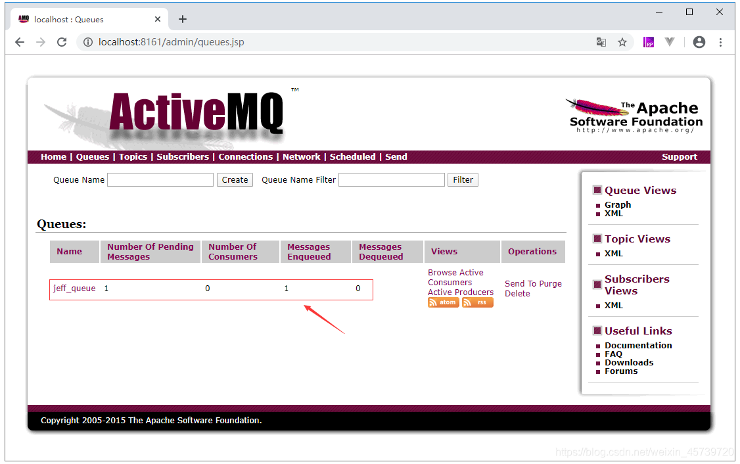Click the address bar URL
This screenshot has width=740, height=464.
(172, 42)
